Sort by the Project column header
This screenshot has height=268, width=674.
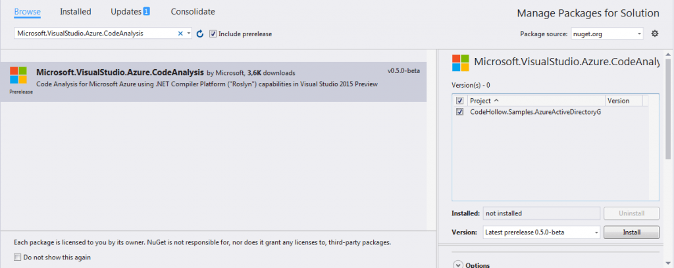tap(536, 101)
